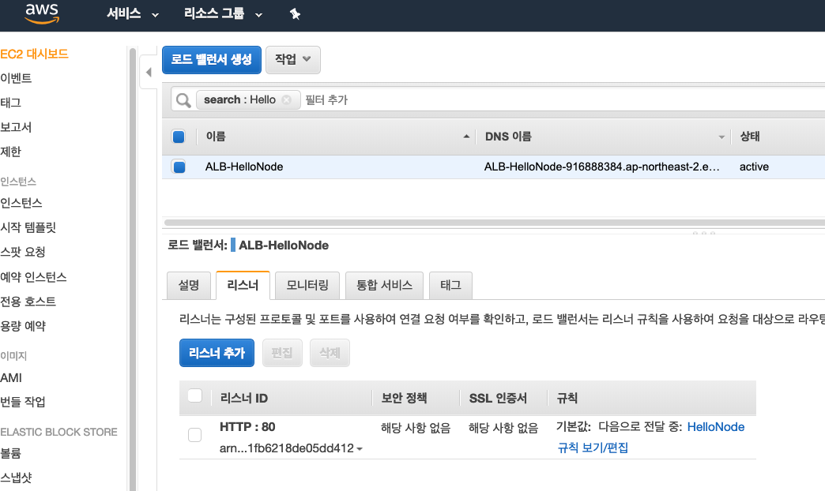Open the 작업 dropdown menu
The image size is (825, 491).
tap(292, 59)
